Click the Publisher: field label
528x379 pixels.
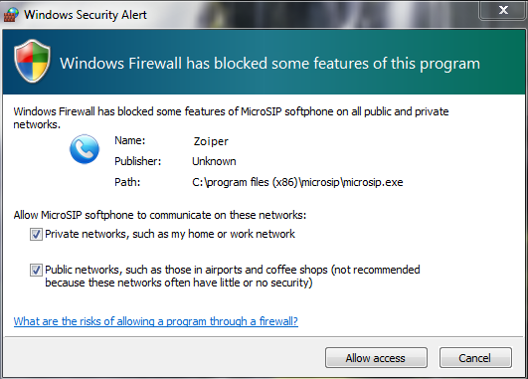pyautogui.click(x=138, y=161)
